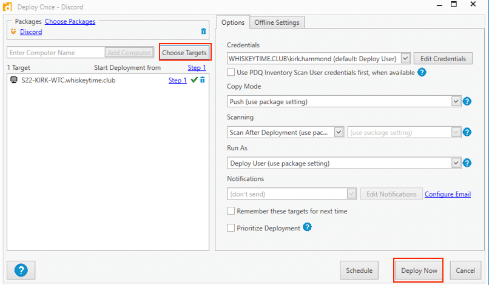The image size is (489, 285).
Task: Delete target S22-KIRK-WTC using trash icon
Action: pyautogui.click(x=203, y=80)
